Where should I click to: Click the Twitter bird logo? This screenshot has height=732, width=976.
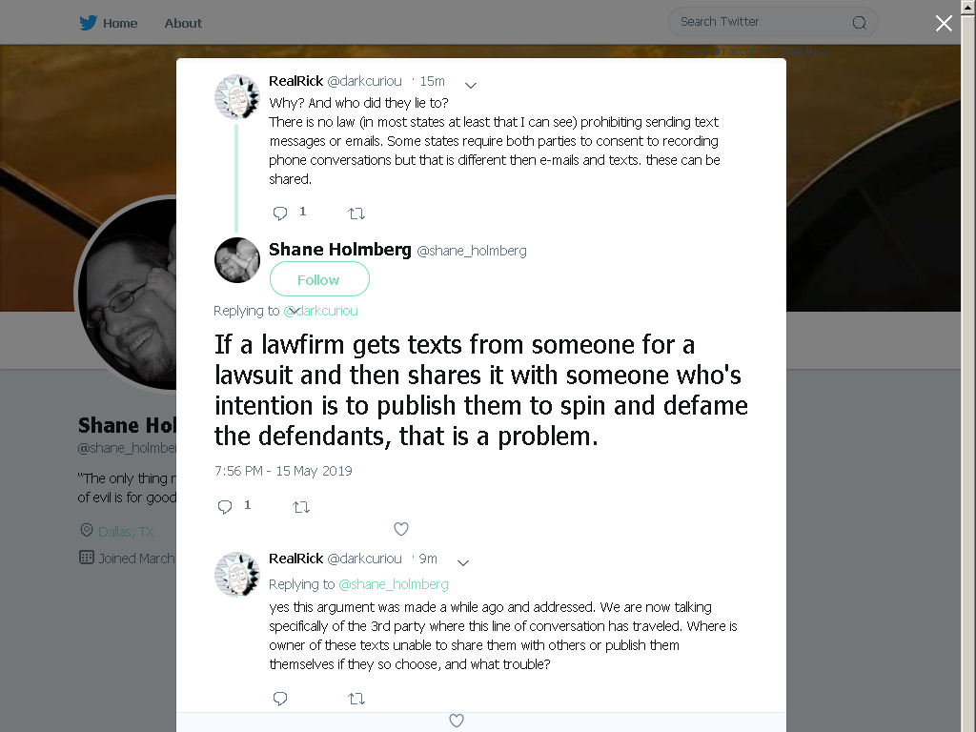click(x=88, y=23)
